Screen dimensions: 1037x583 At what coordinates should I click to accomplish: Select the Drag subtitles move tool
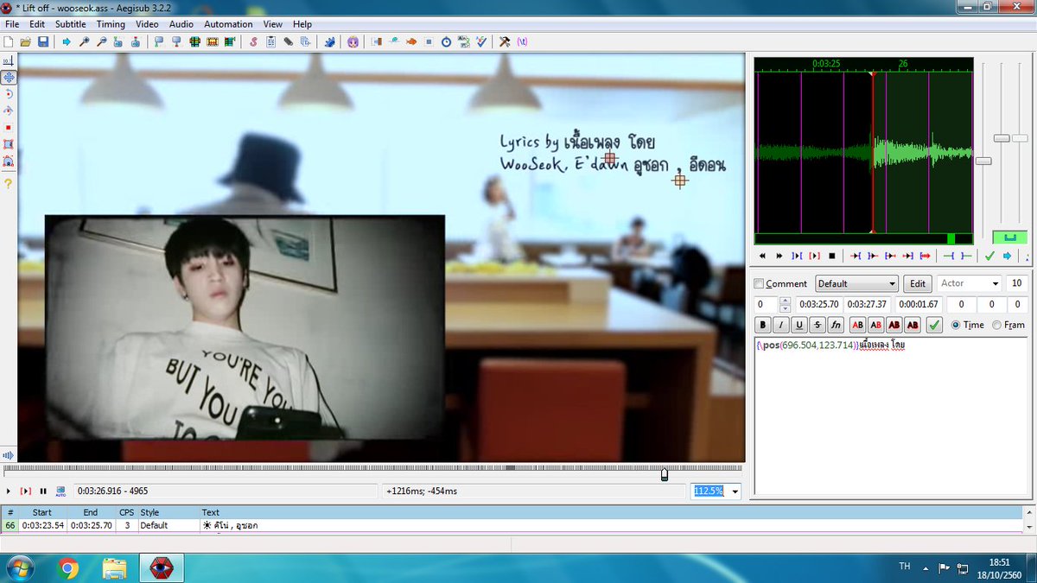point(9,78)
